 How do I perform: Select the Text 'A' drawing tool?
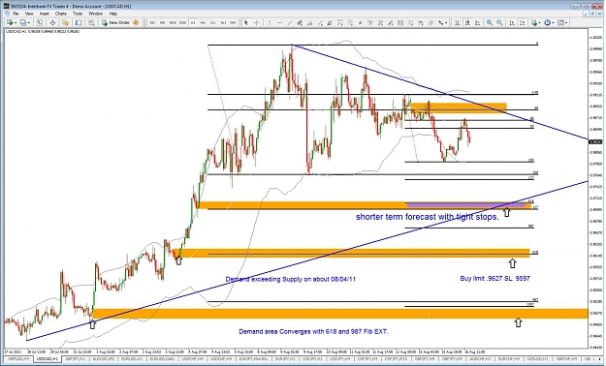click(360, 23)
